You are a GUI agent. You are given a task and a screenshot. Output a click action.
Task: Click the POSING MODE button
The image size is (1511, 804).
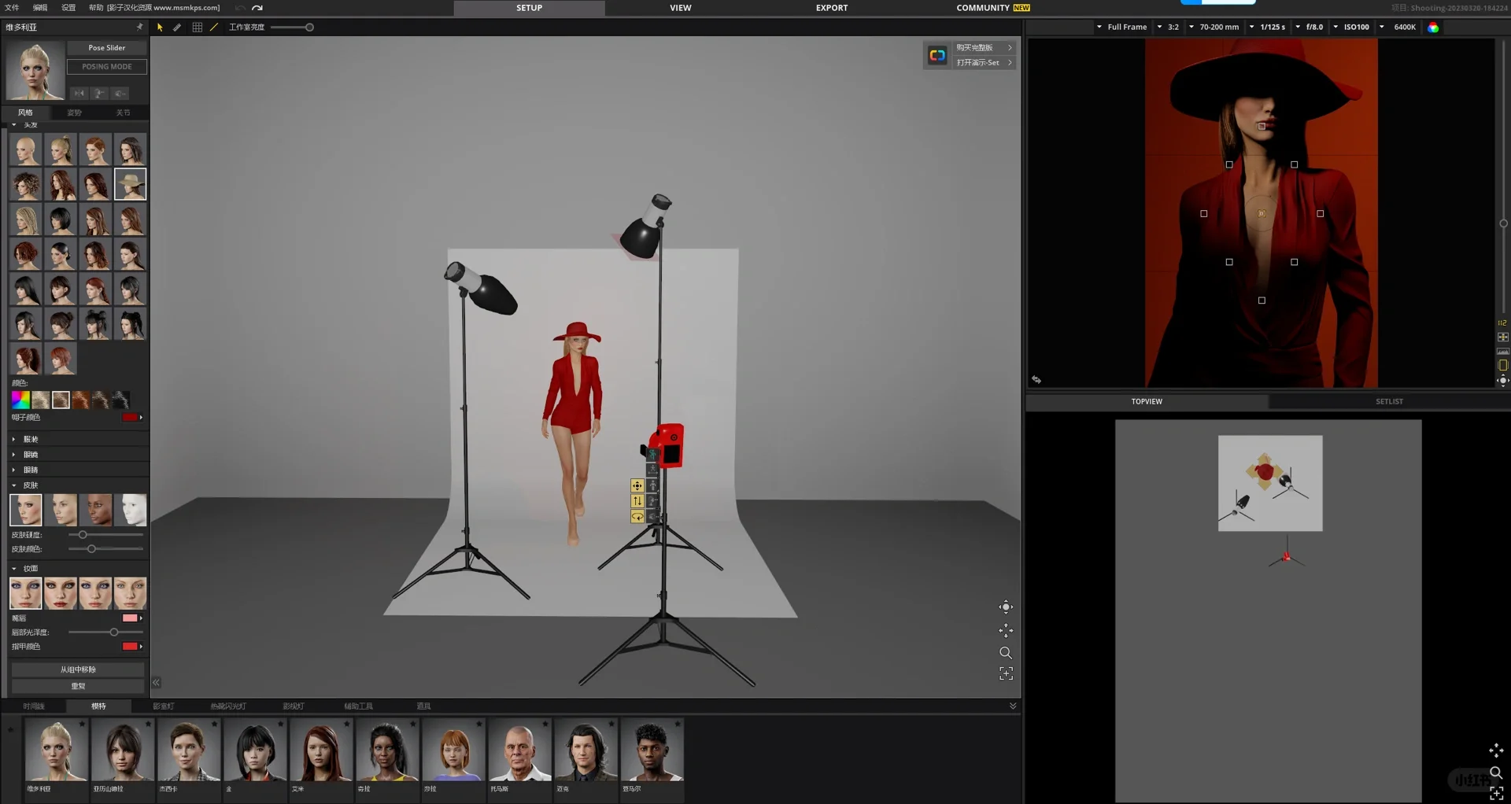(107, 67)
